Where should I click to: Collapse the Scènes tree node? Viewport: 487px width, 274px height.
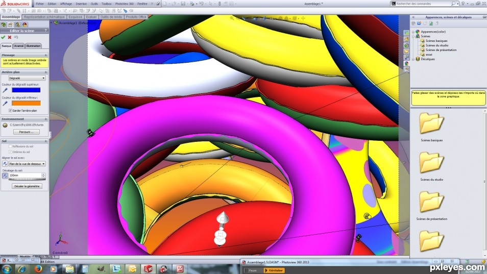[x=413, y=36]
